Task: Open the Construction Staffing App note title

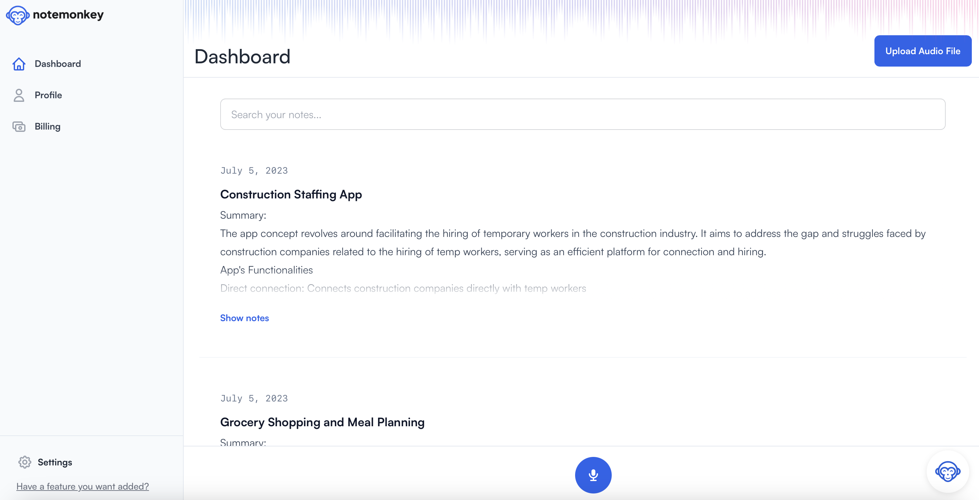Action: pyautogui.click(x=291, y=195)
